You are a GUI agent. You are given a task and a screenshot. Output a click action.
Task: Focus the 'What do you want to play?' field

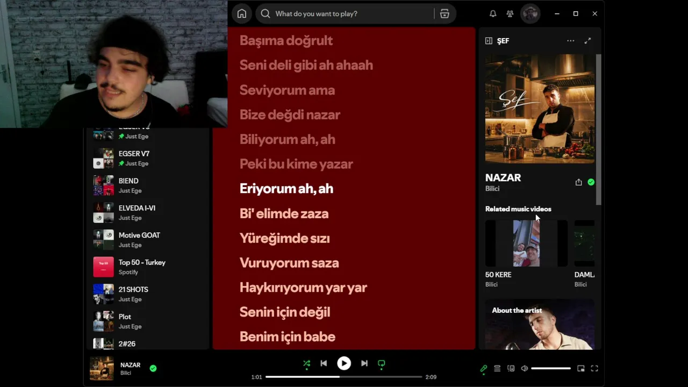356,14
